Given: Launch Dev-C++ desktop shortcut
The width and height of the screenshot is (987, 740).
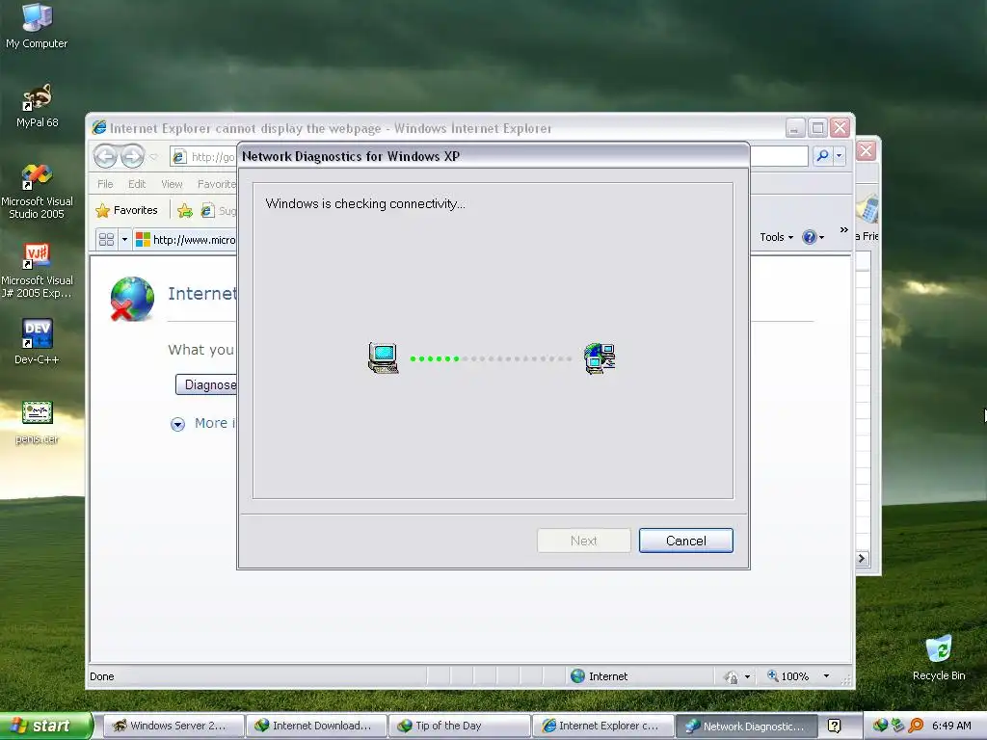Looking at the screenshot, I should pyautogui.click(x=37, y=341).
